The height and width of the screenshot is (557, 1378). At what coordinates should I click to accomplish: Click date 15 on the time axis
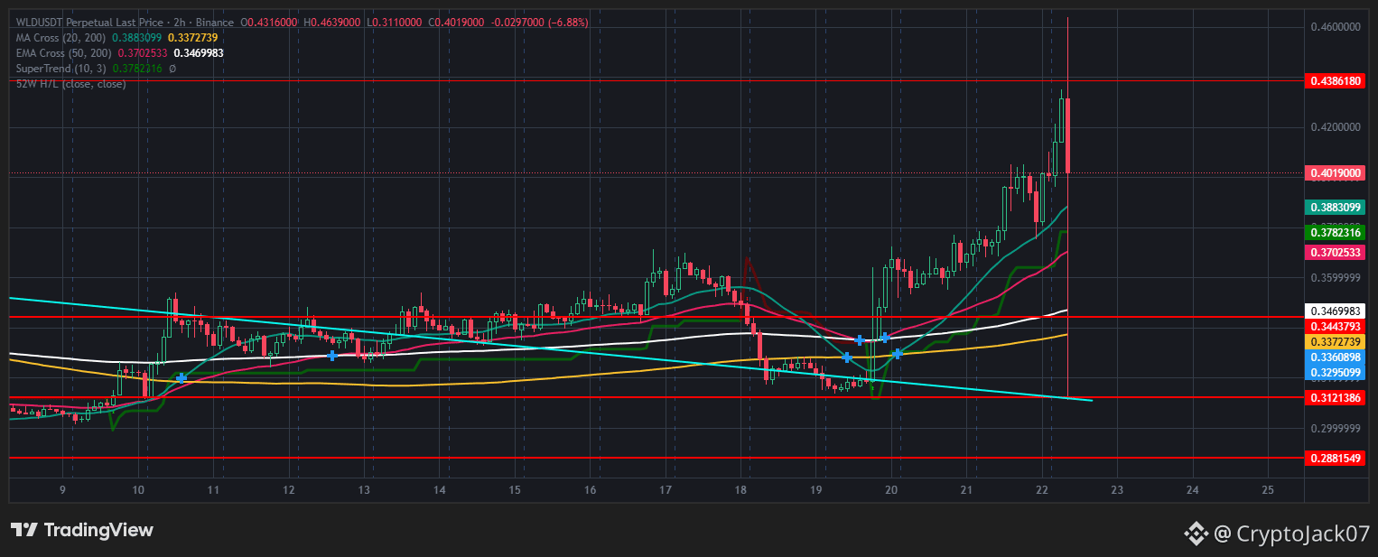(x=514, y=490)
